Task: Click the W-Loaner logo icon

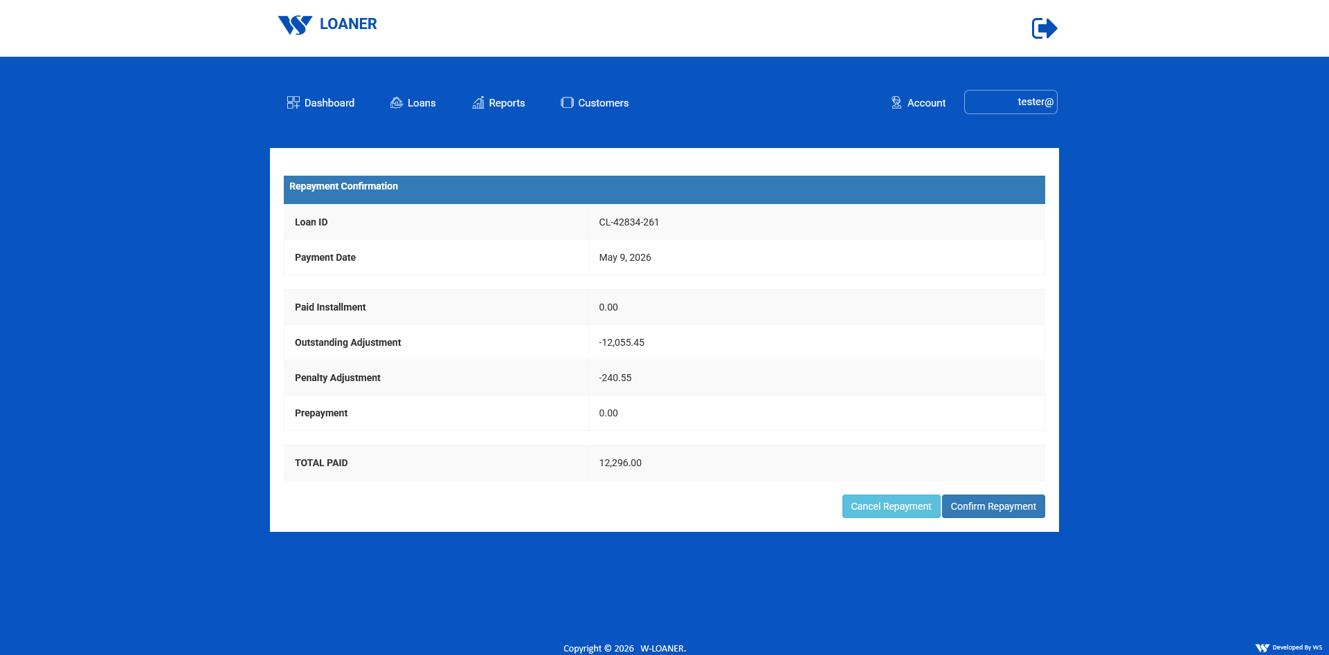Action: (x=295, y=25)
